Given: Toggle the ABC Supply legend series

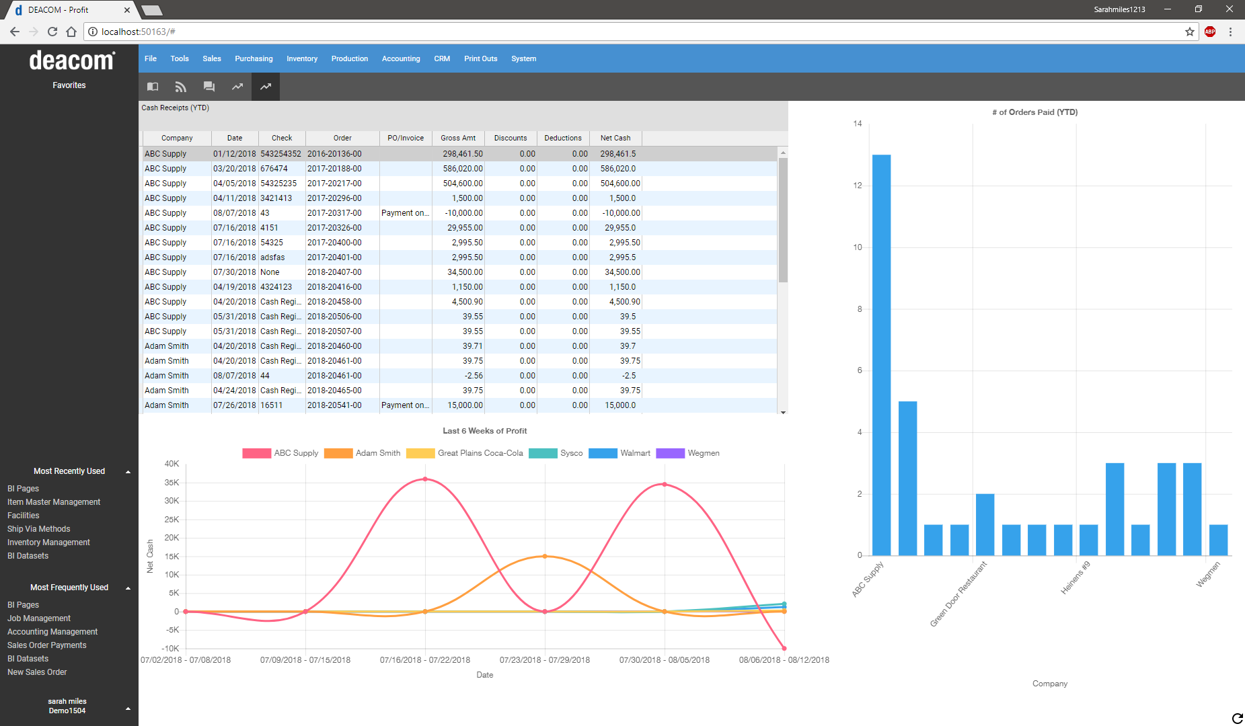Looking at the screenshot, I should pyautogui.click(x=280, y=453).
